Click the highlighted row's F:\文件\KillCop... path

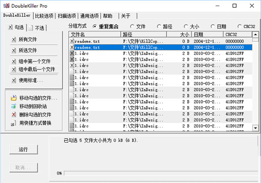tap(143, 47)
